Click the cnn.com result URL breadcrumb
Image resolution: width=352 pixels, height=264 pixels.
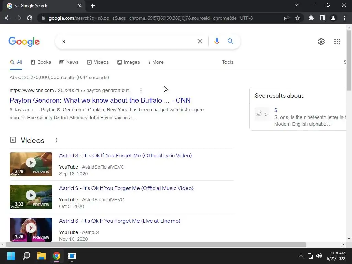[x=71, y=90]
